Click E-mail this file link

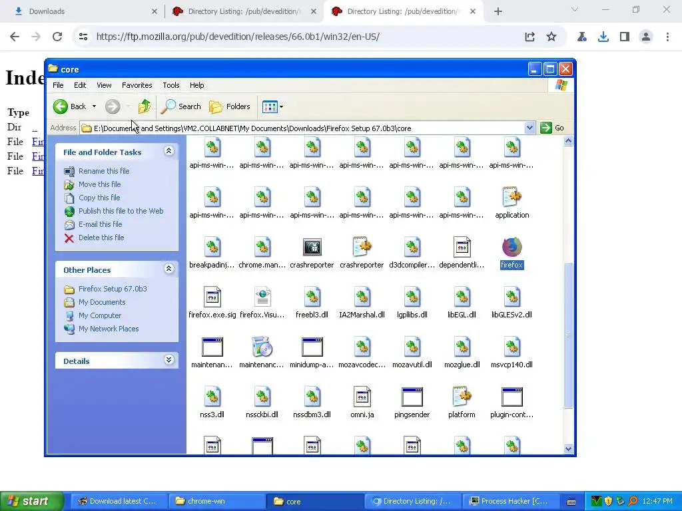tap(100, 224)
